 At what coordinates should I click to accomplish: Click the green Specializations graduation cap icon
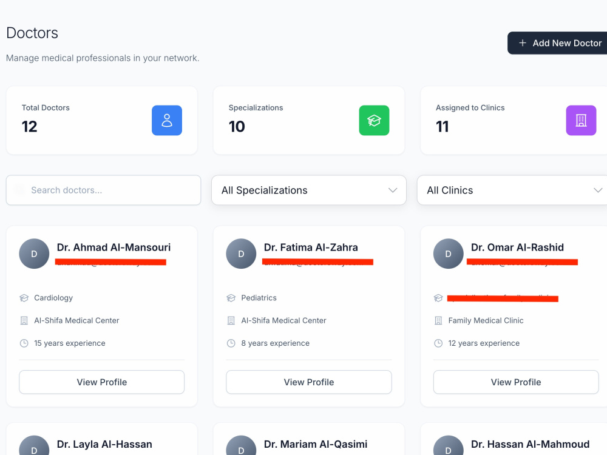tap(374, 120)
